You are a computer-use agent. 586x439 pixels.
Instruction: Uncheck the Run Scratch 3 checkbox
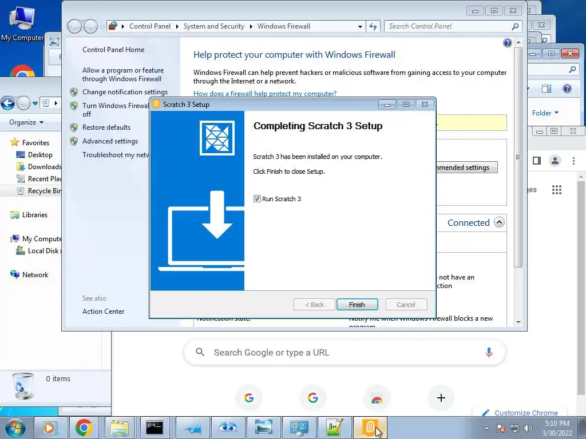pyautogui.click(x=257, y=199)
